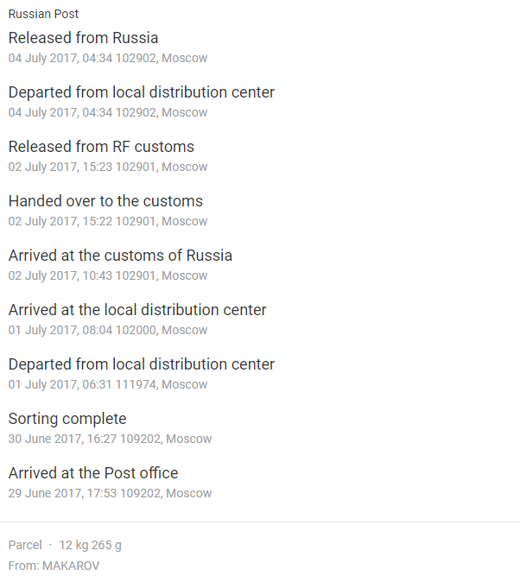Click the 01 July 2017, 08:04 timestamp
Image resolution: width=520 pixels, height=582 pixels.
click(108, 330)
